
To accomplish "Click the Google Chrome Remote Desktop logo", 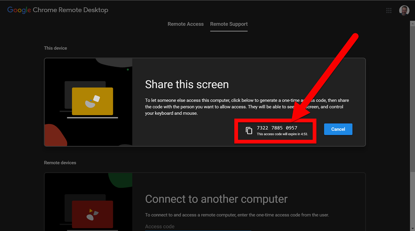I will tap(58, 10).
